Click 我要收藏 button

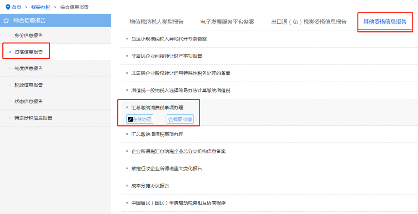[180, 119]
